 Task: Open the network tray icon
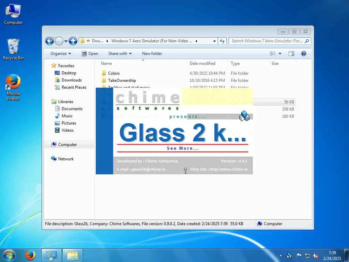tap(307, 256)
